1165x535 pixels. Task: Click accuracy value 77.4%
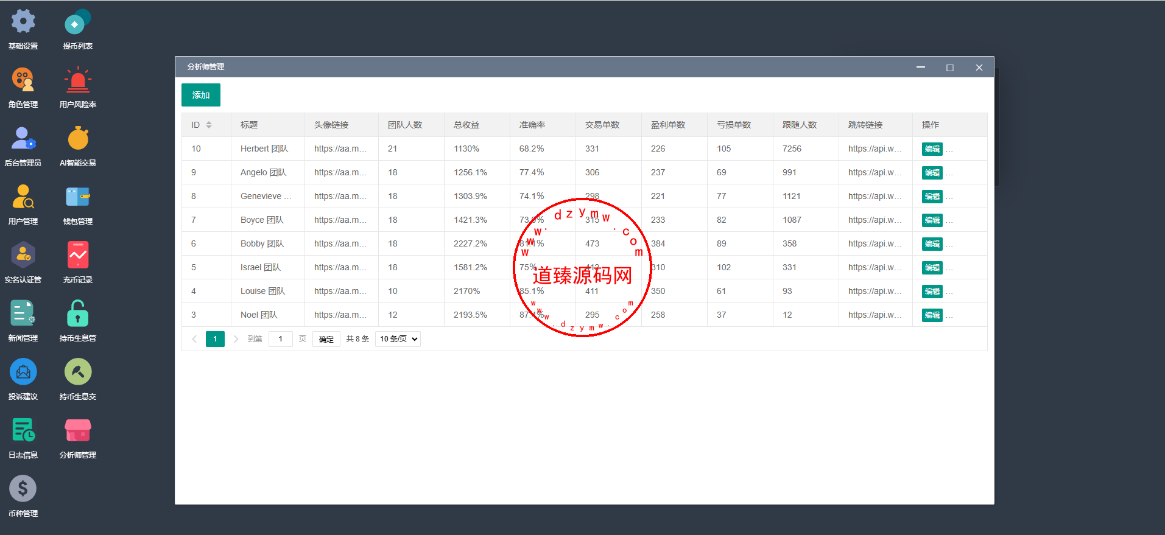coord(532,172)
